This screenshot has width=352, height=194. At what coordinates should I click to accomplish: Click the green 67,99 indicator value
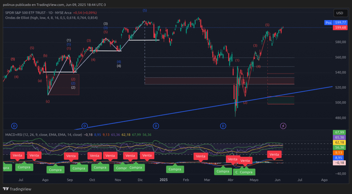pyautogui.click(x=339, y=132)
